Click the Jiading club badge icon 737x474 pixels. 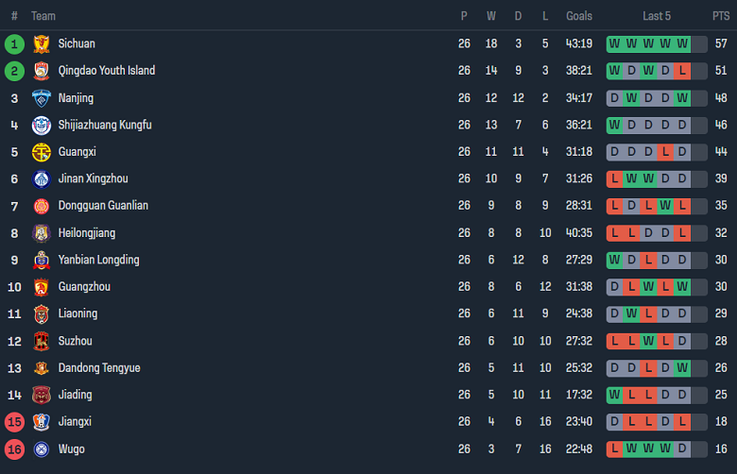(x=41, y=395)
